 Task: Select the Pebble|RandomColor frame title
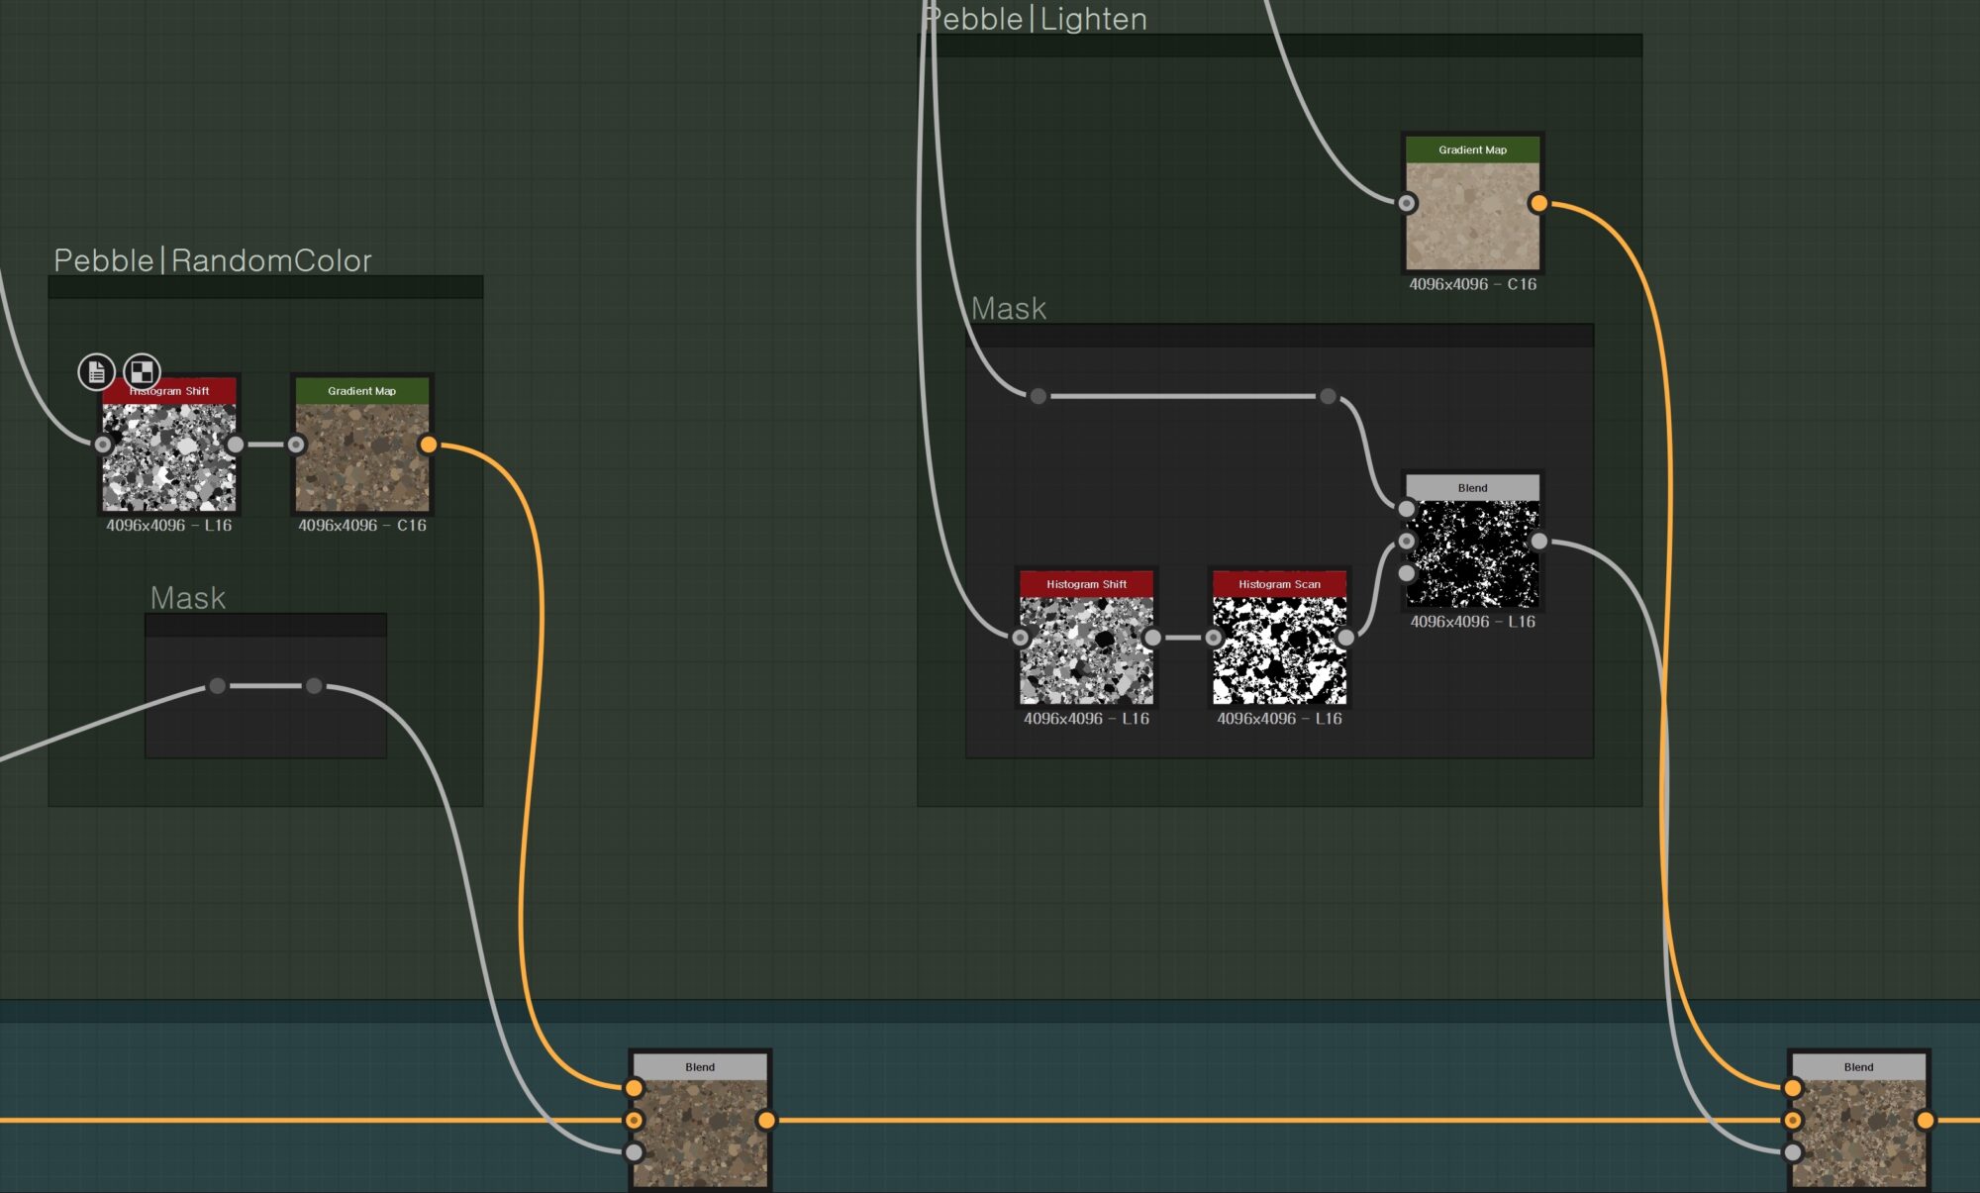tap(213, 260)
